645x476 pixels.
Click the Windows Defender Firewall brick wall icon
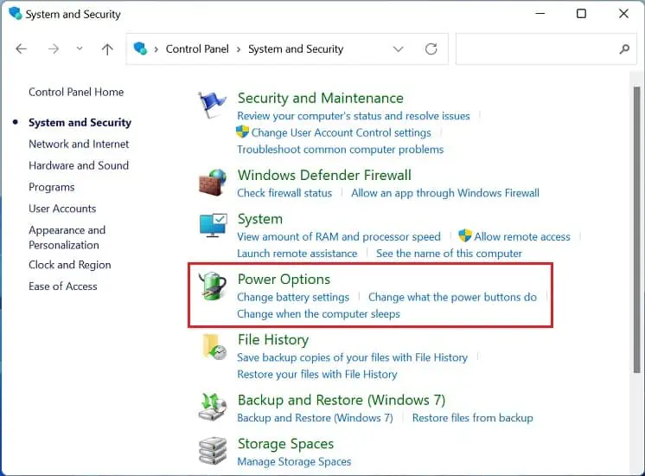click(212, 183)
